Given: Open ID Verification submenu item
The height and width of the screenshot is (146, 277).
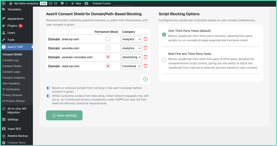Looking at the screenshot, I should click(11, 89).
